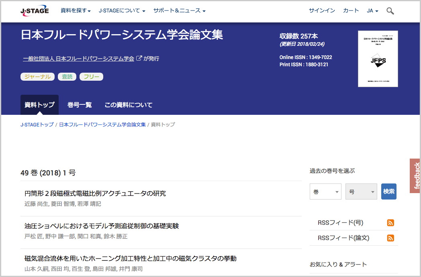Click the RSSフィード(論文) link
Screen dimensions: 421x277
click(x=343, y=238)
